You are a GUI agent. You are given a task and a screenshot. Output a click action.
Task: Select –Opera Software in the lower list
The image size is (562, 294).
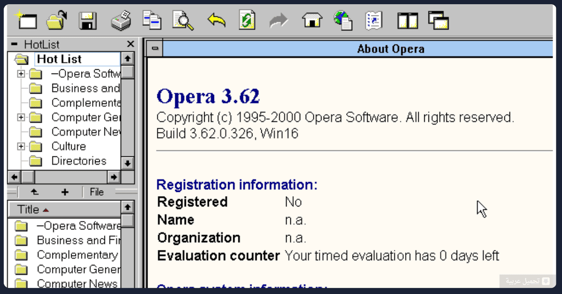tap(79, 226)
